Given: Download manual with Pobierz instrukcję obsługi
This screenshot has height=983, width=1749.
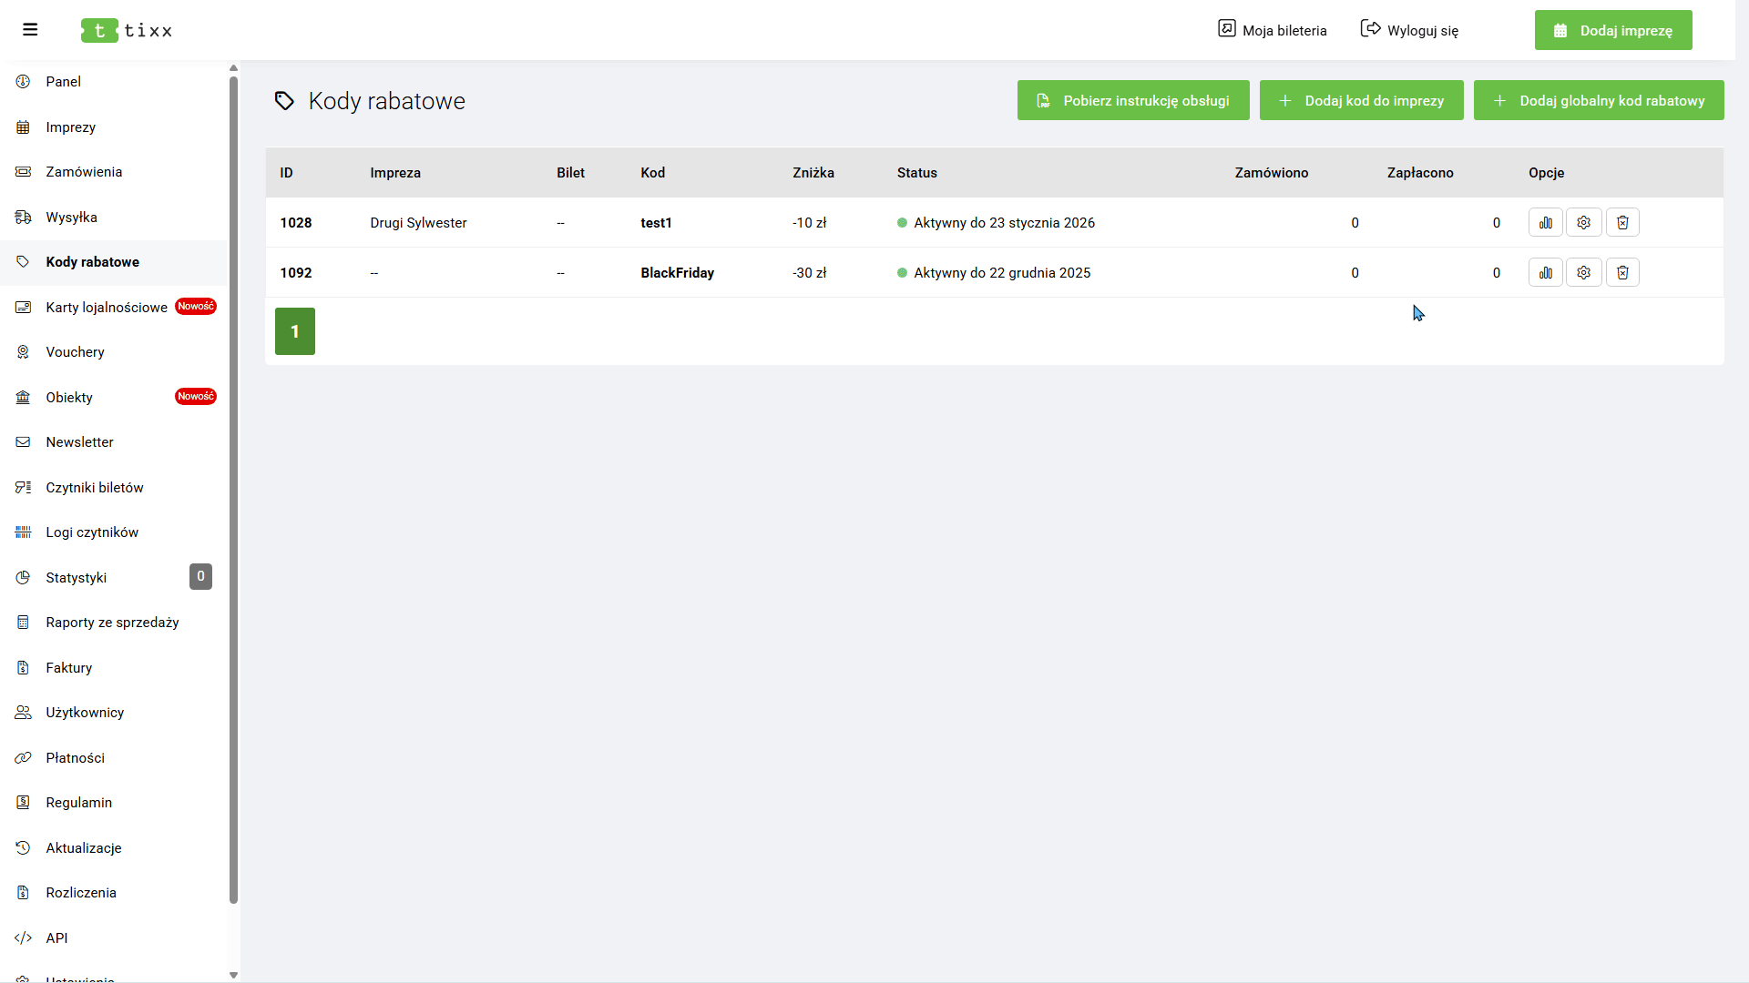Looking at the screenshot, I should 1133,101.
